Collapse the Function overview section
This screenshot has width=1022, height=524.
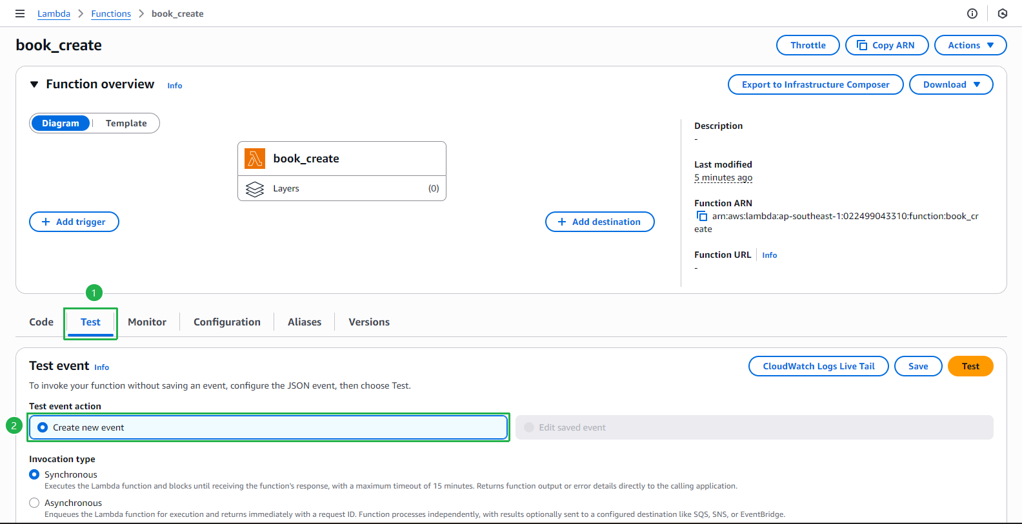[x=34, y=84]
